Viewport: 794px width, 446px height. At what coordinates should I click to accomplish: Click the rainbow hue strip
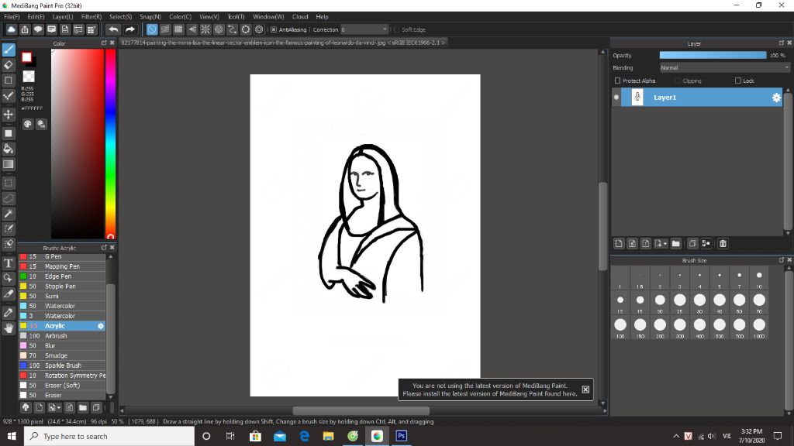[x=110, y=143]
